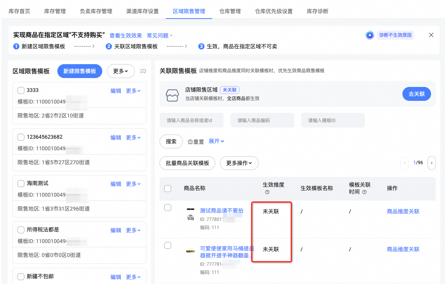Click 商品维度关联 for 可爱便便家用马桶提盖
445x284 pixels.
403,249
